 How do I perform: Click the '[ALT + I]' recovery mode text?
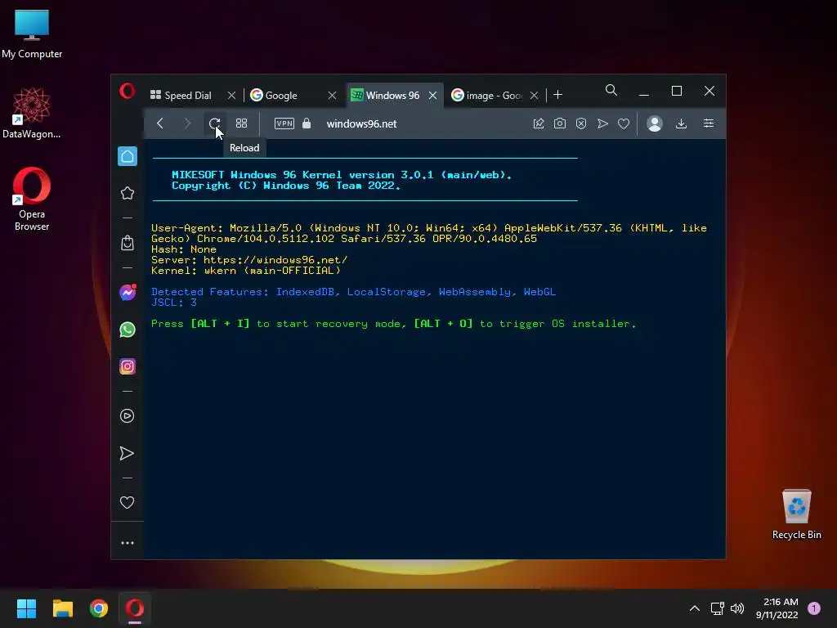220,324
